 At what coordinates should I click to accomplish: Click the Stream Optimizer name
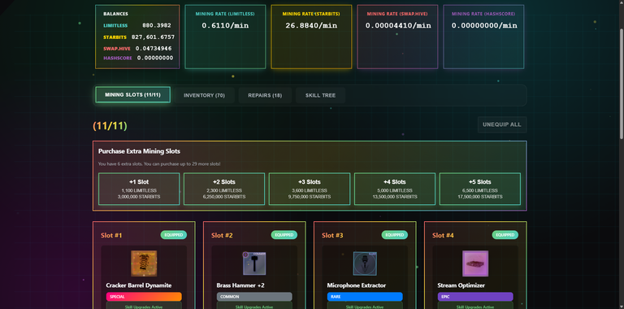461,285
